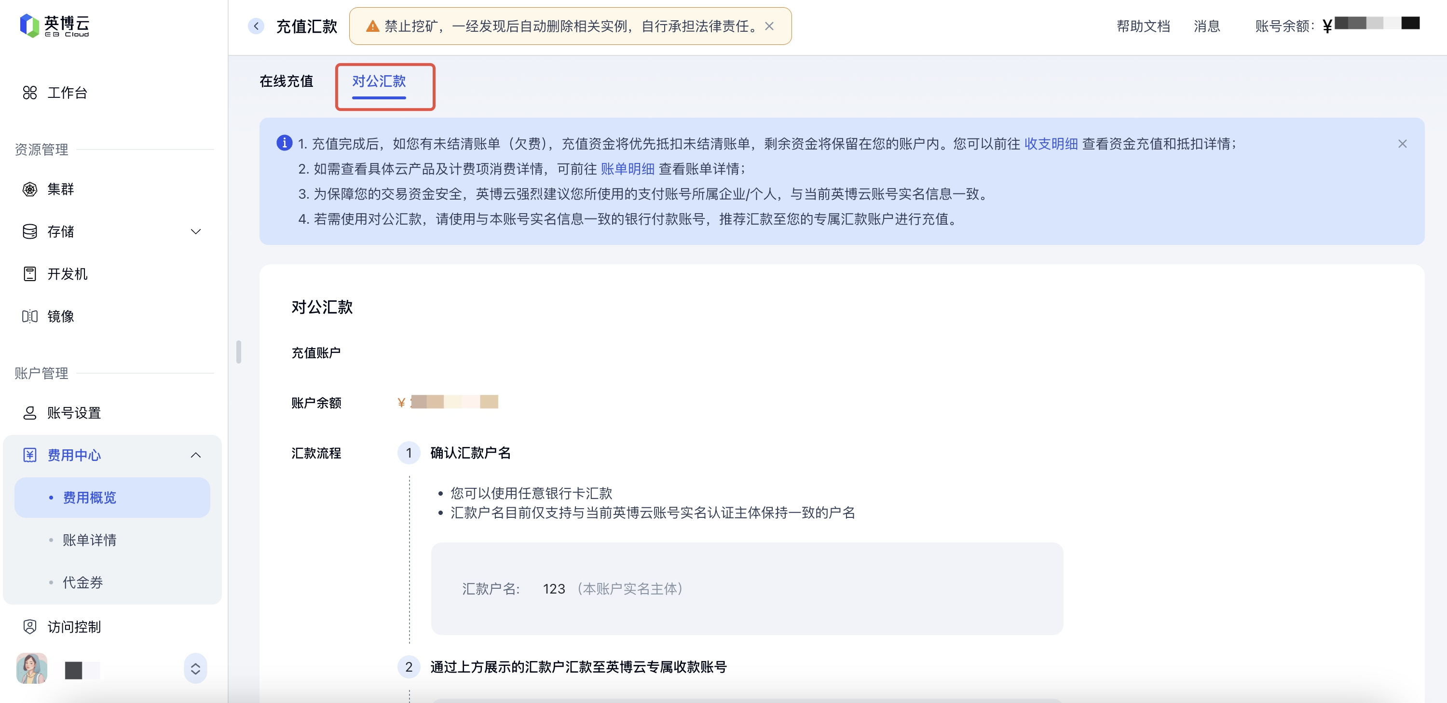The image size is (1447, 703).
Task: Select the 对公汇款 tab
Action: coord(379,81)
